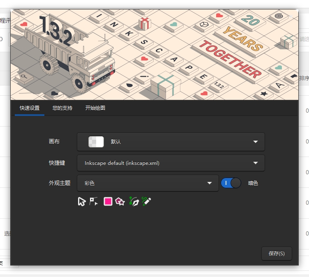Click the node edit tool preview icon
The image size is (309, 277).
point(94,201)
